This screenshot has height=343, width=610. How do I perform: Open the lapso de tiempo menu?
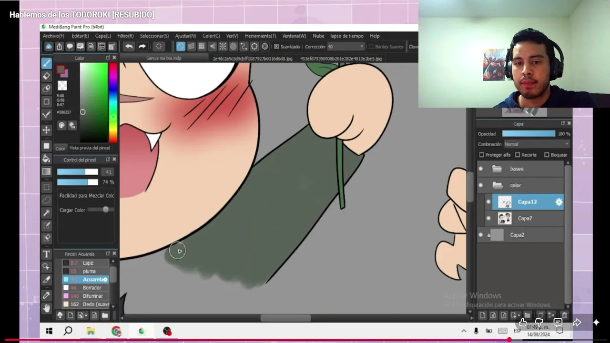pos(347,36)
